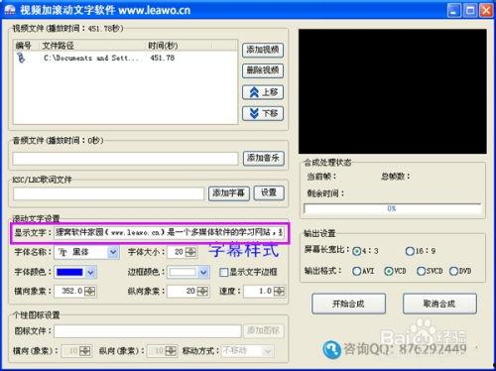Image resolution: width=496 pixels, height=371 pixels.
Task: Select the 4:3 aspect ratio
Action: 356,251
